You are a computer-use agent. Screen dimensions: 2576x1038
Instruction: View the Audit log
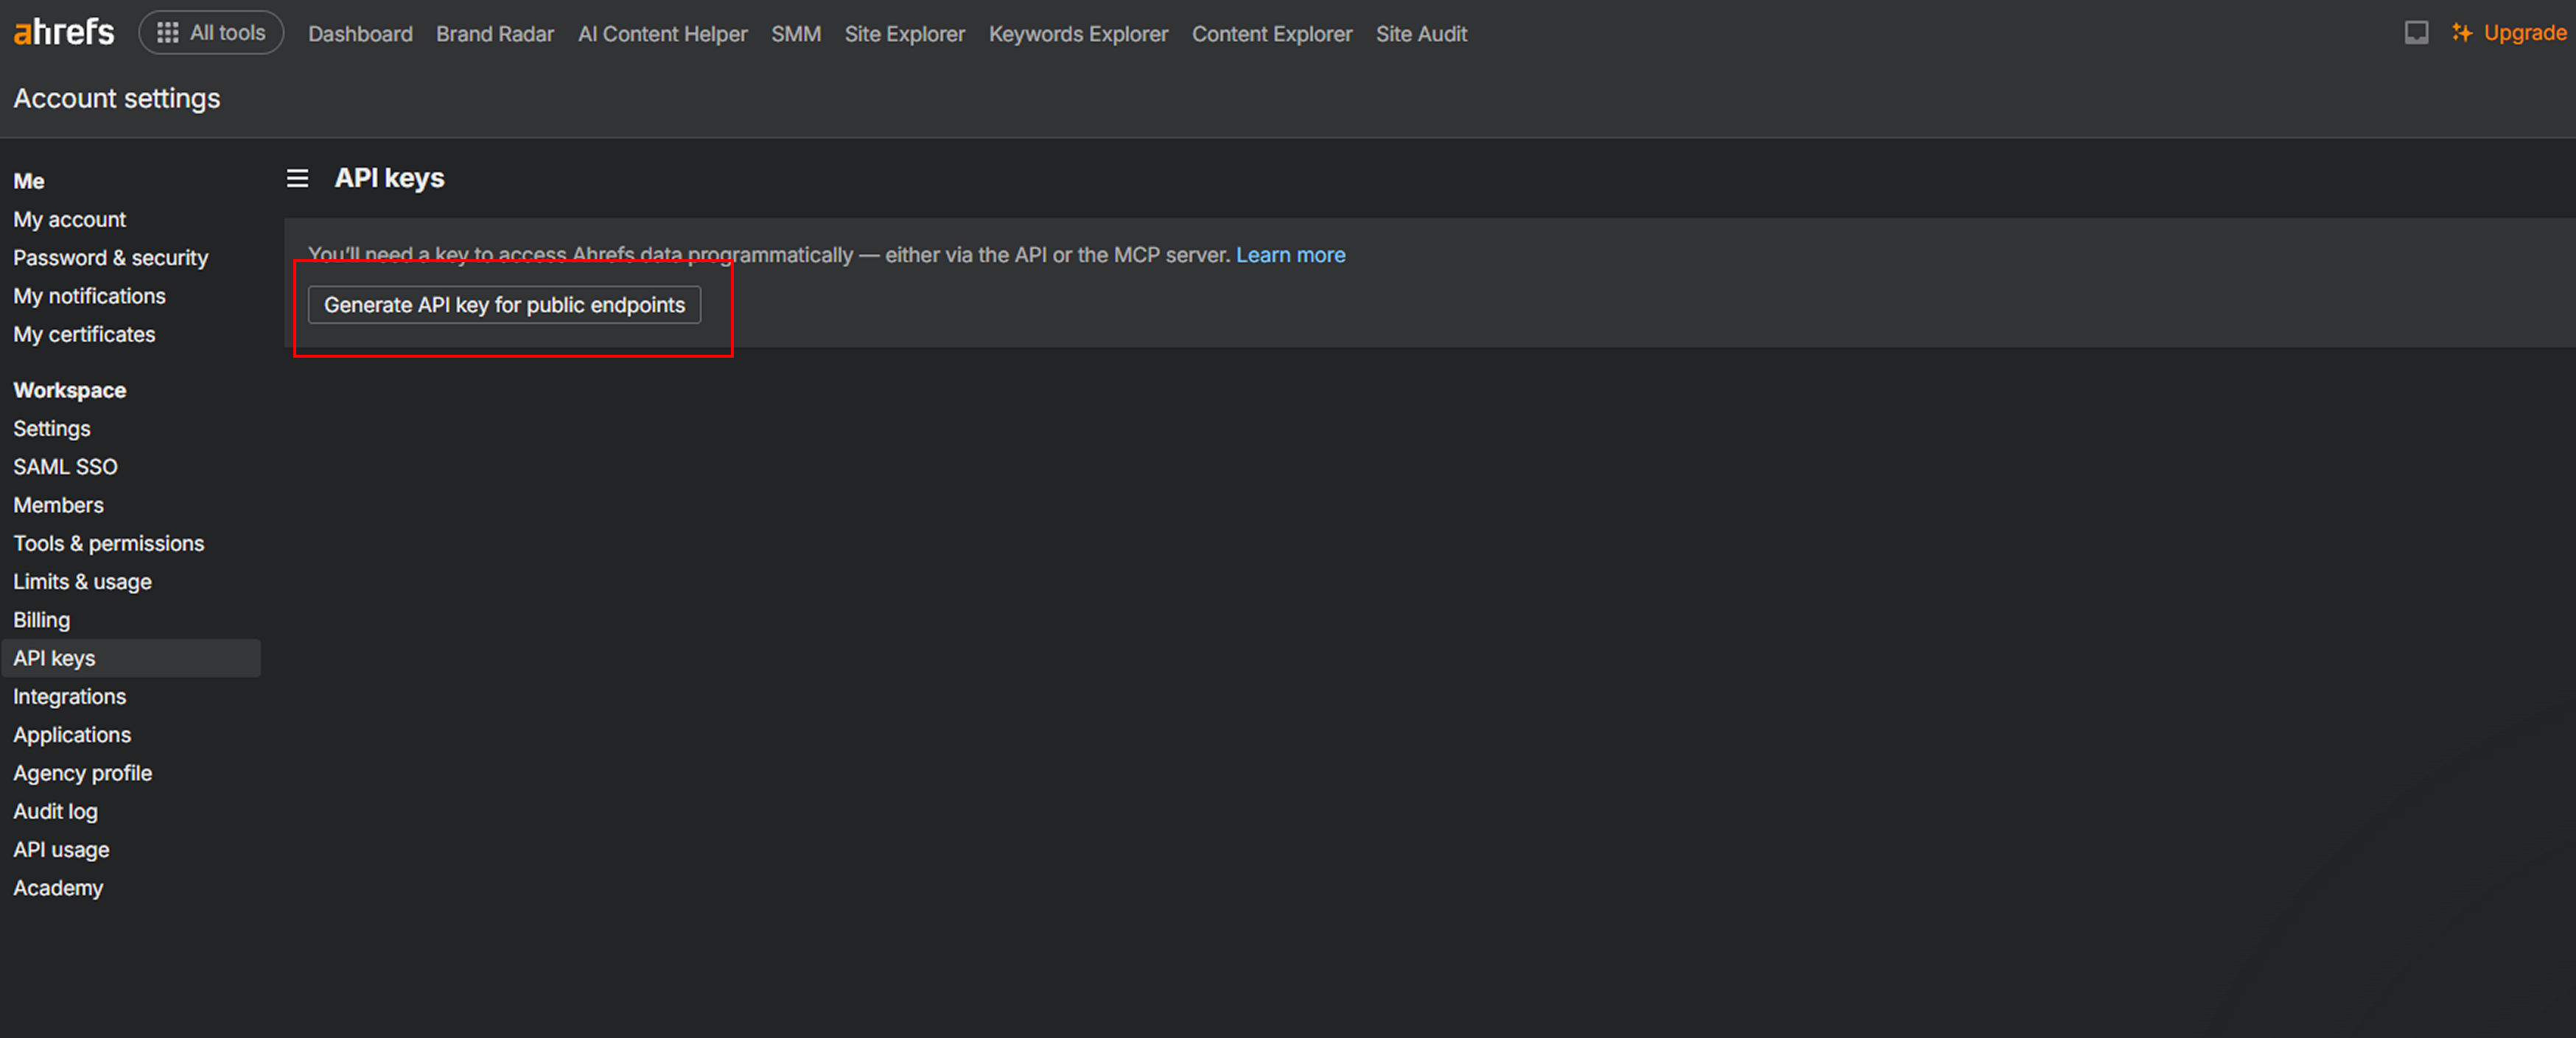[56, 811]
